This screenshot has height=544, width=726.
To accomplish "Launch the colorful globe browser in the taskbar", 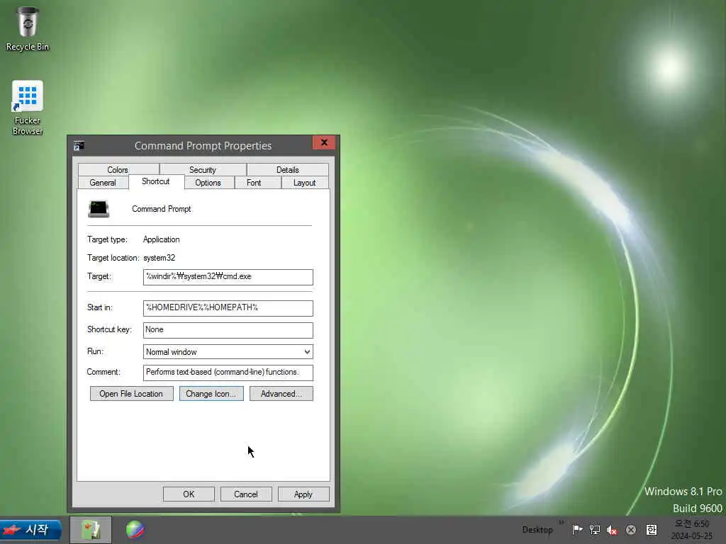I will (x=135, y=530).
